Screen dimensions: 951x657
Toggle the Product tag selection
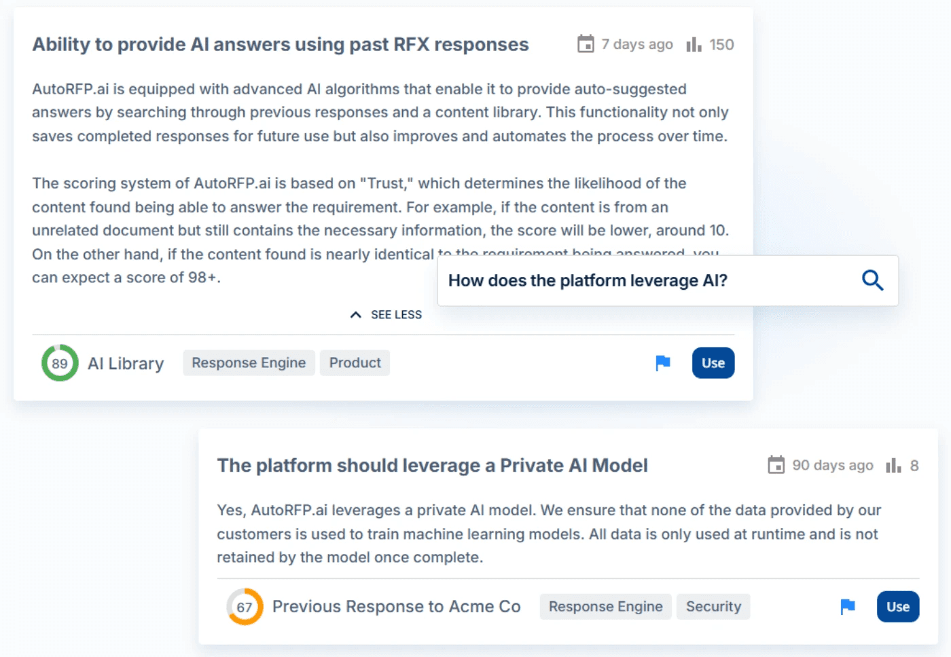click(355, 362)
